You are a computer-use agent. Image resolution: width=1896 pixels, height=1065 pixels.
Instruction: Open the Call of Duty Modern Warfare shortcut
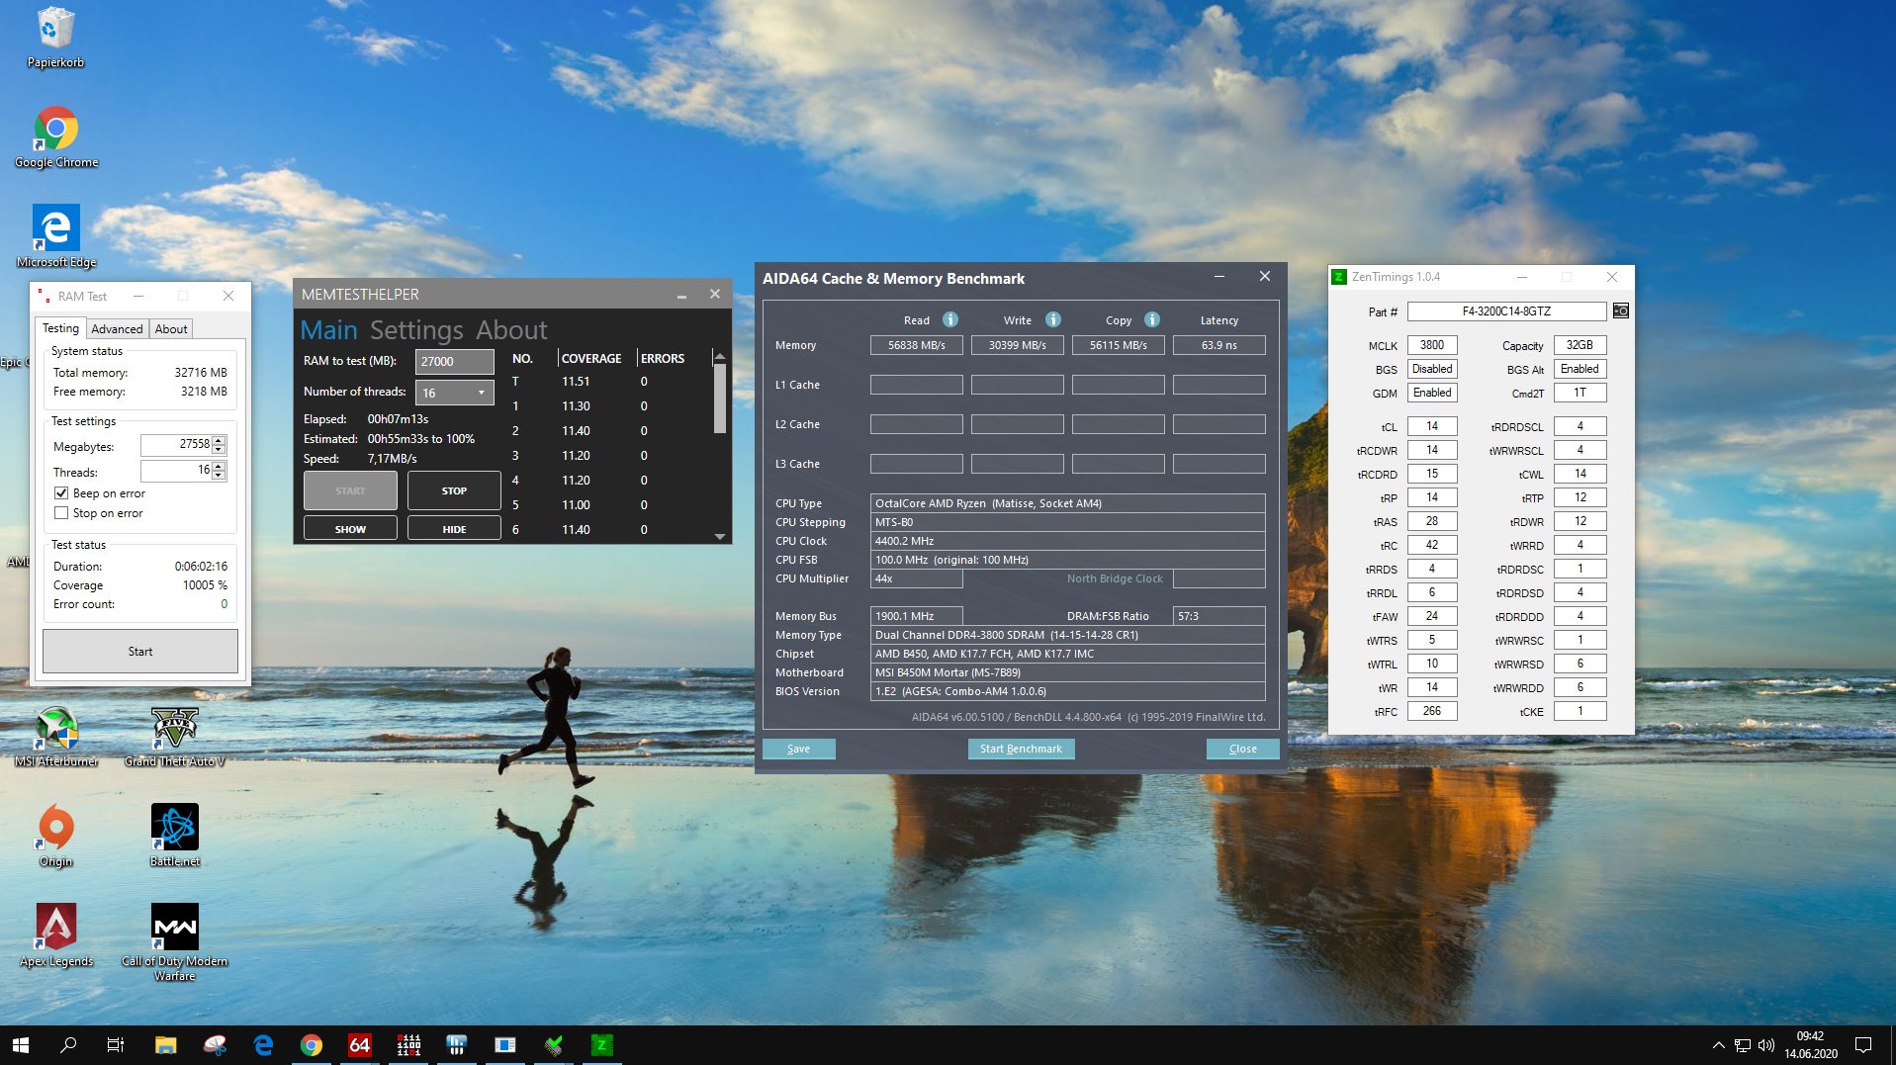click(x=175, y=942)
